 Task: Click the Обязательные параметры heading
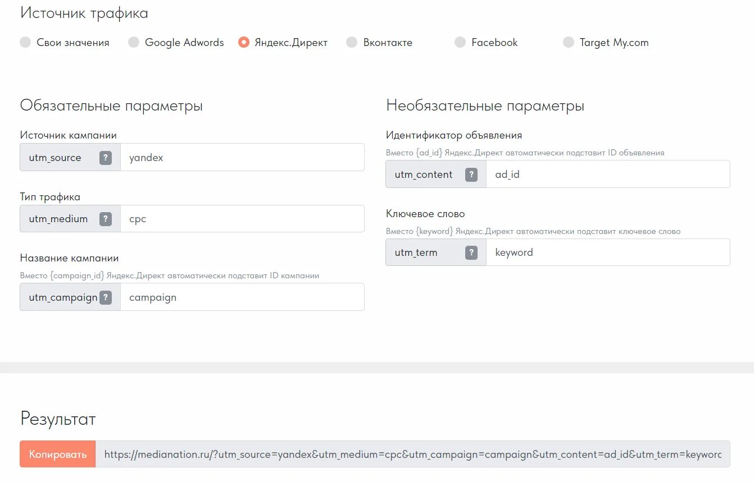click(x=111, y=105)
